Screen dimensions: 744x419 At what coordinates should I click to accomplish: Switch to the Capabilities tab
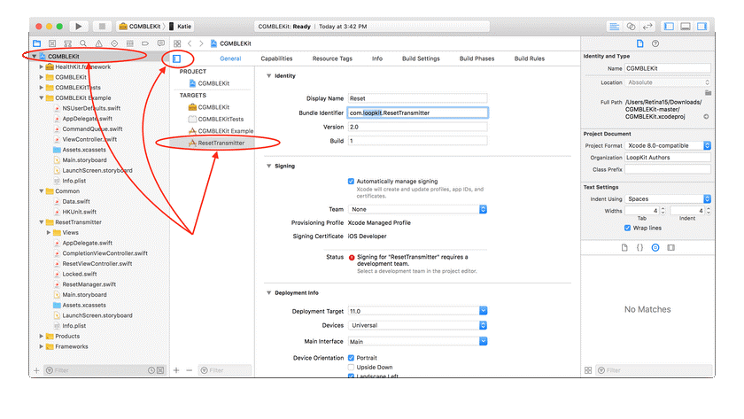pos(276,58)
